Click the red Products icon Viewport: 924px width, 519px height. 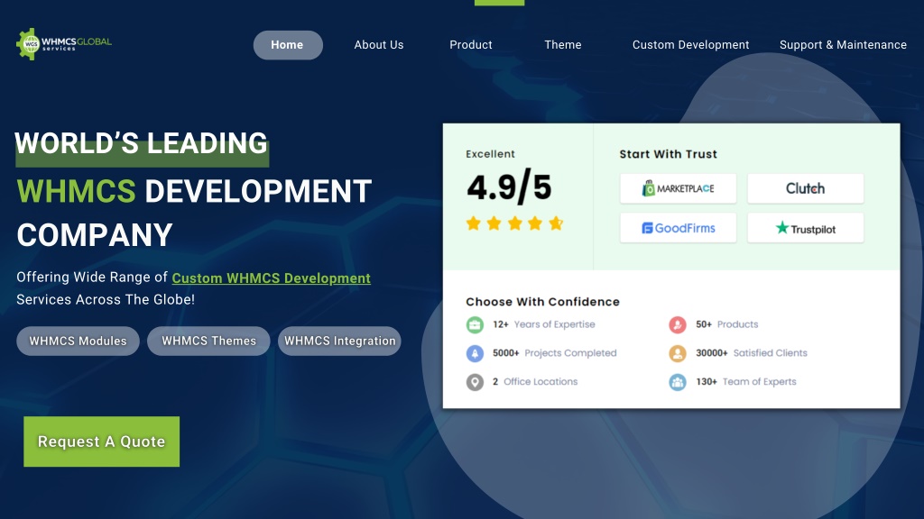click(678, 324)
